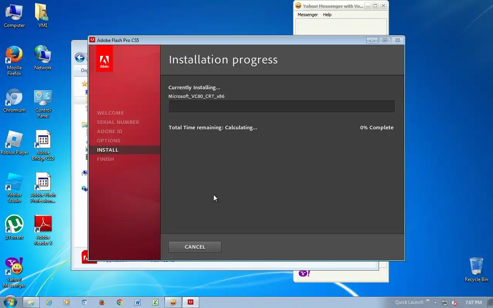This screenshot has width=493, height=308.
Task: Switch to the Adobe installer taskbar button
Action: (x=191, y=303)
